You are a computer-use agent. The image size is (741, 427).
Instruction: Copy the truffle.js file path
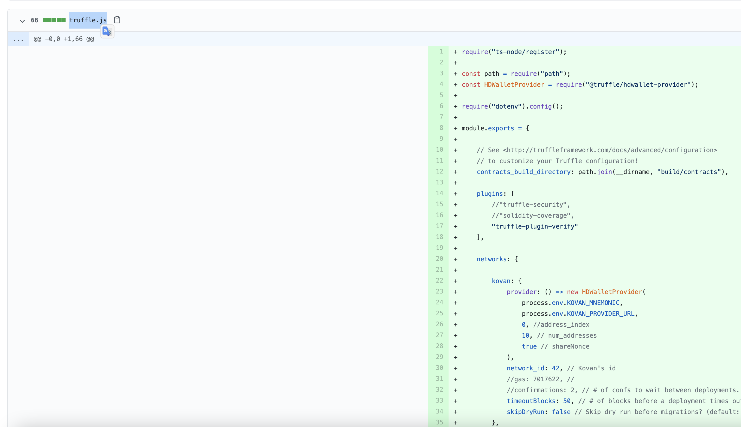(117, 20)
